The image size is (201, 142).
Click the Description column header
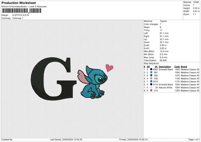(165, 67)
